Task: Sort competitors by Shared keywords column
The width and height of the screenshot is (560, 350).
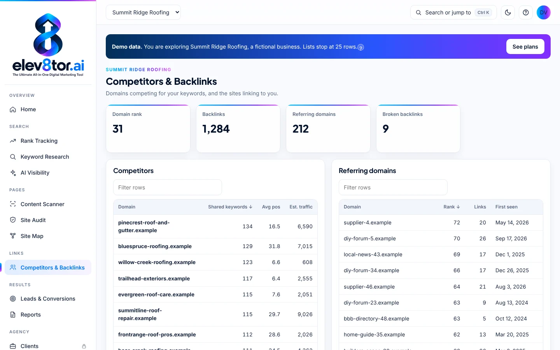Action: click(x=230, y=207)
